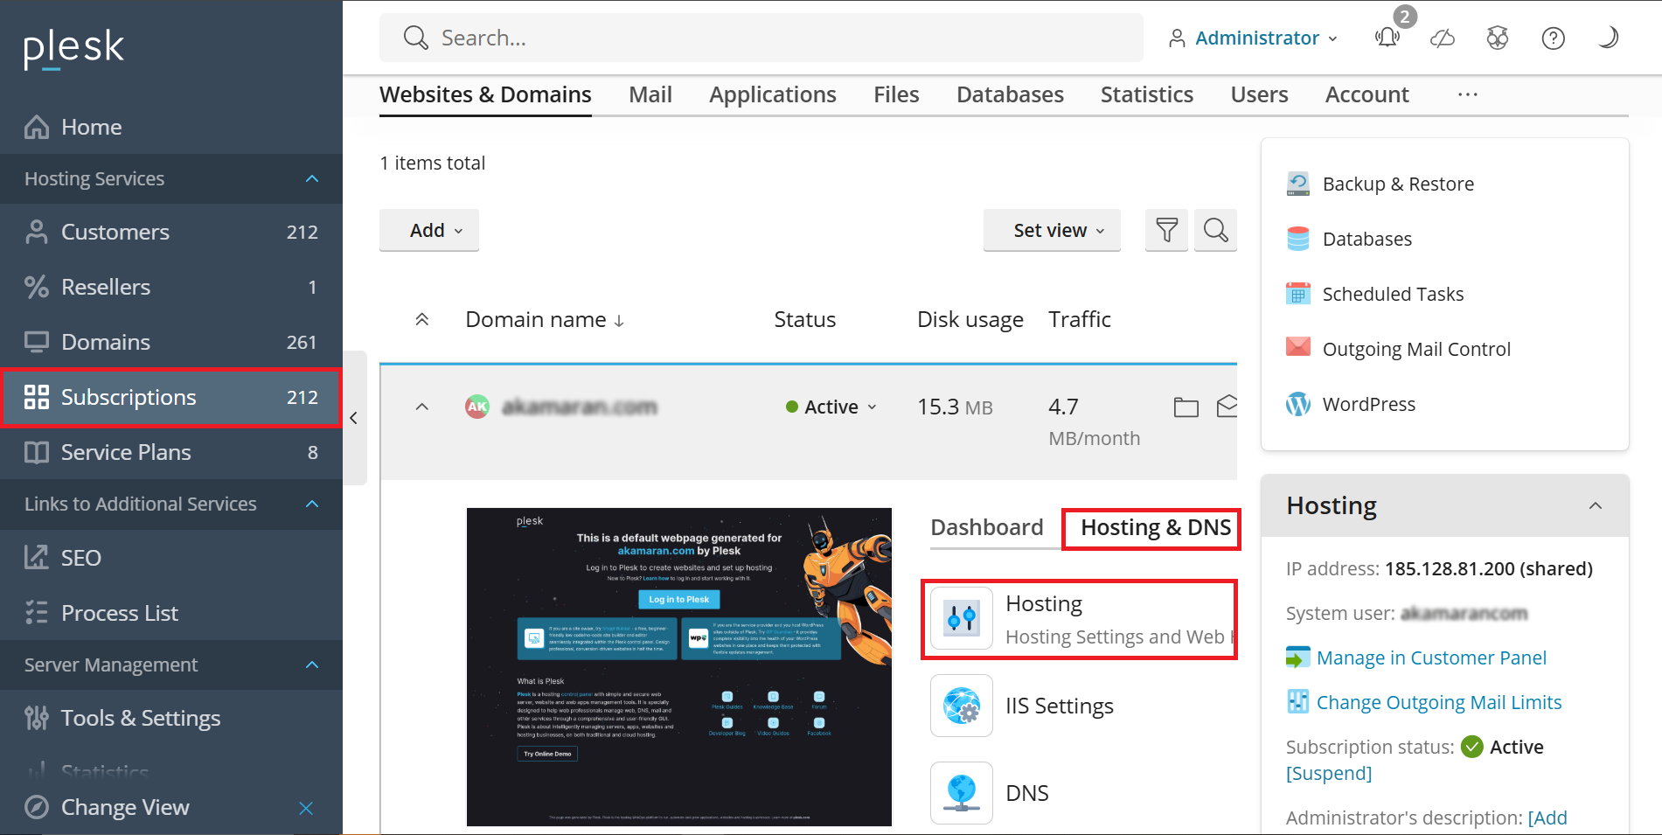Open Tools & Settings
Viewport: 1662px width, 835px height.
pos(171,718)
